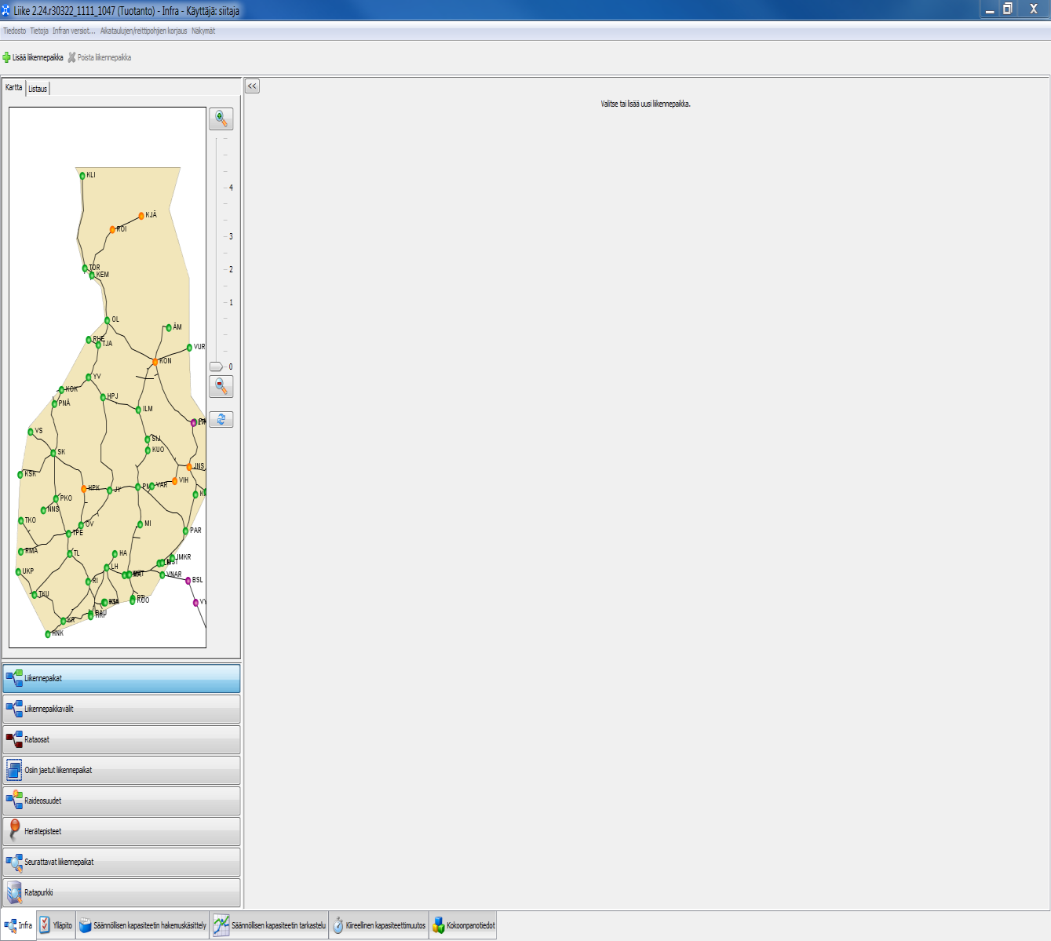Select the Infra bottom tab
This screenshot has height=941, width=1051.
[x=18, y=925]
